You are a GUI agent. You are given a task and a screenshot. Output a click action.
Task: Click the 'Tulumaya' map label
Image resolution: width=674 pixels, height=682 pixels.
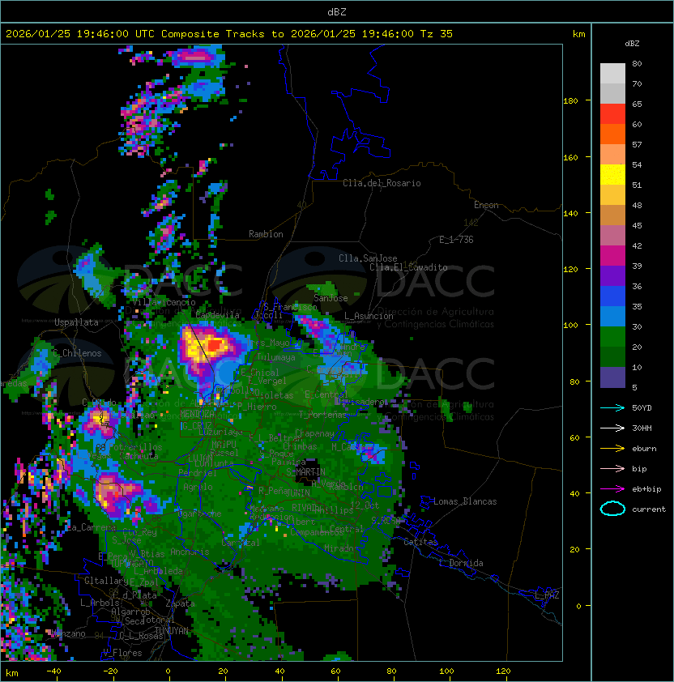pos(276,357)
